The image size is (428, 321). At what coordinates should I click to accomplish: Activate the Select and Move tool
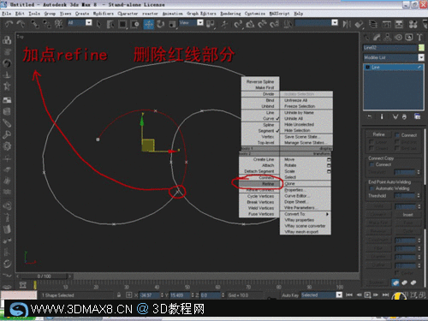pos(149,24)
